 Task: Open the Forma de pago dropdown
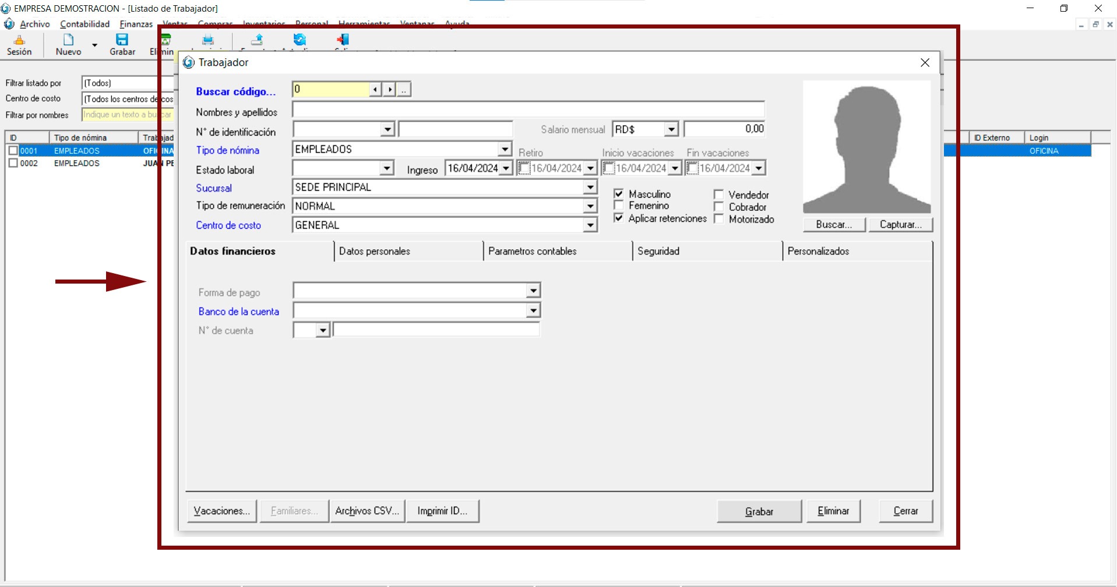pos(533,291)
